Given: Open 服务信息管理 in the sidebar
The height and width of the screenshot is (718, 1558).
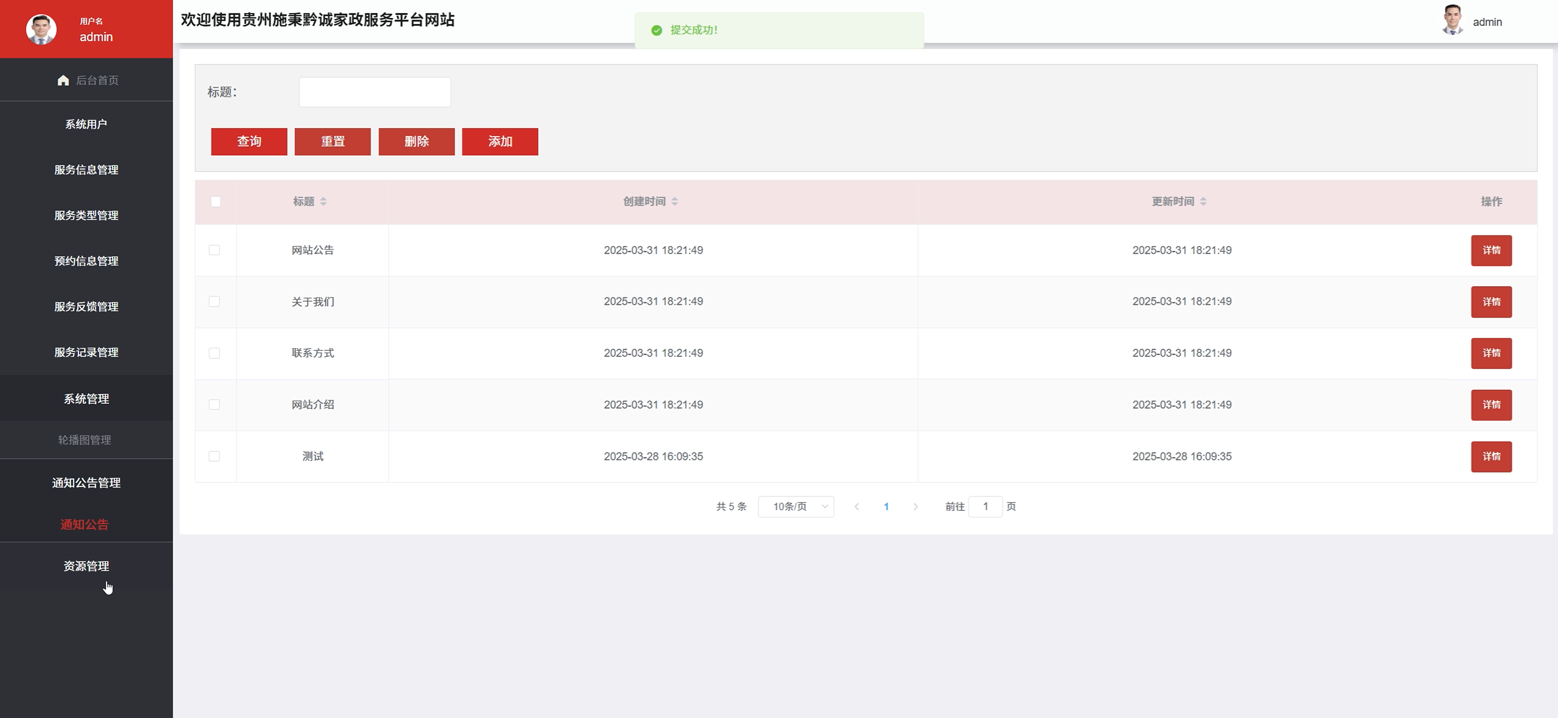Looking at the screenshot, I should [87, 170].
